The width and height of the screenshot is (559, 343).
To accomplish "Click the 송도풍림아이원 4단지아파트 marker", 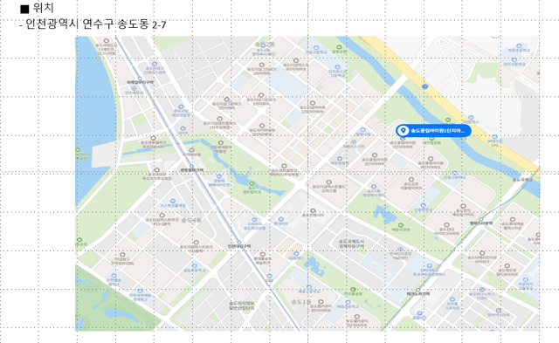I will click(x=431, y=159).
